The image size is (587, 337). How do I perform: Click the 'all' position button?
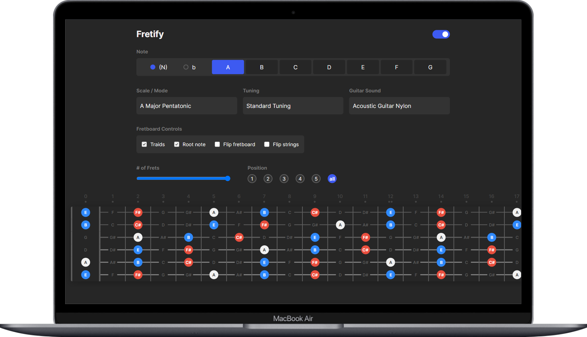pos(332,178)
